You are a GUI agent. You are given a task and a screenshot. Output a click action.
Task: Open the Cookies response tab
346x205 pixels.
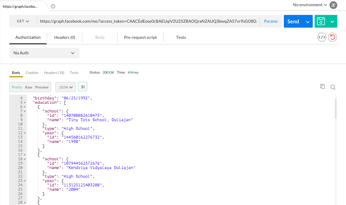32,72
